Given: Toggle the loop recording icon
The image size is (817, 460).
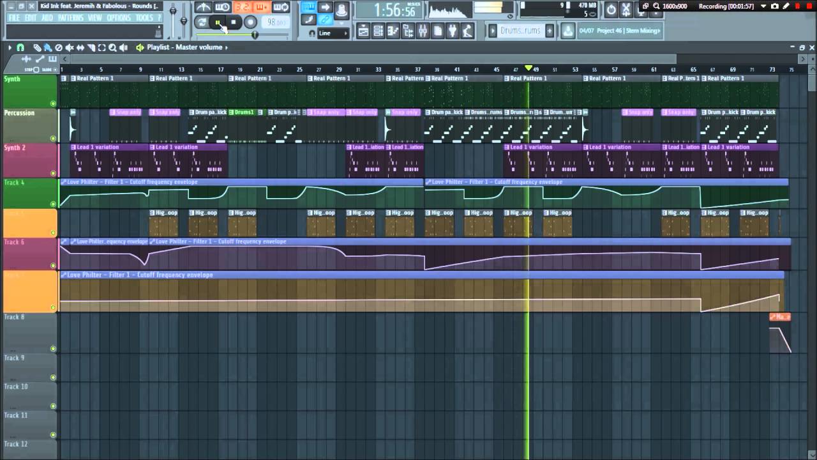Looking at the screenshot, I should (281, 7).
